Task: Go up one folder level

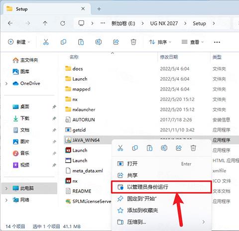Action: (45, 23)
